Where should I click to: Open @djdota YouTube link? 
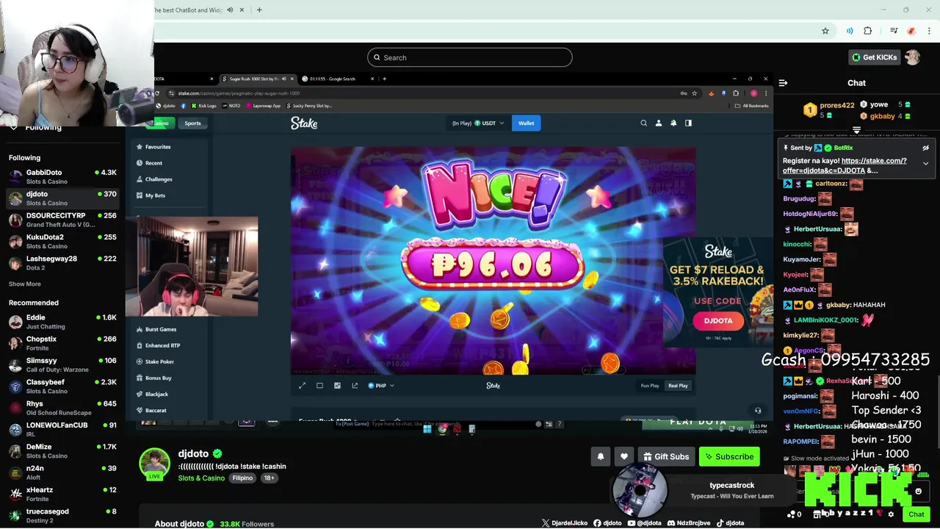click(644, 523)
